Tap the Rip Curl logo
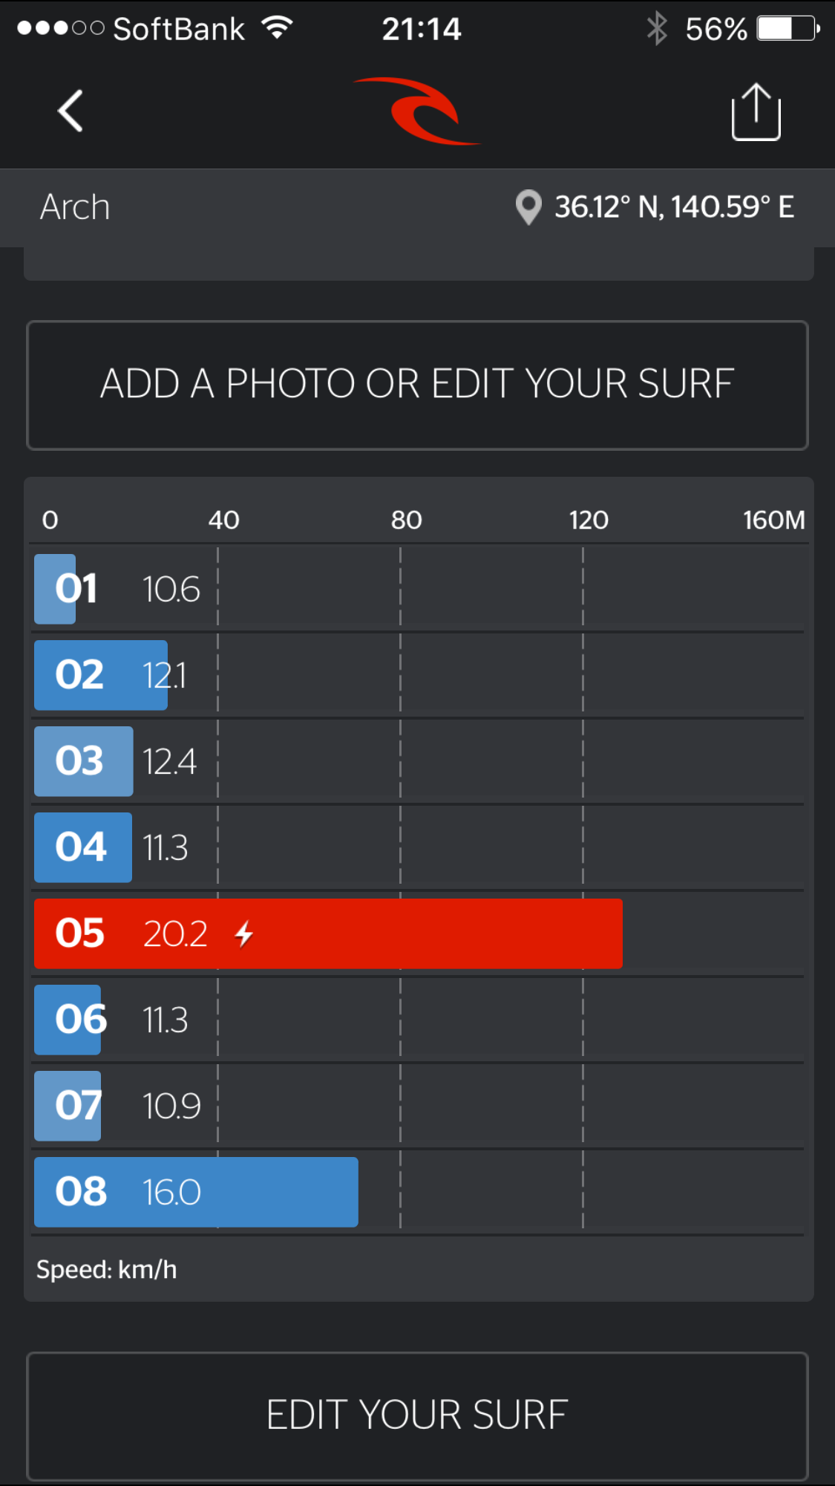The width and height of the screenshot is (835, 1486). coord(416,111)
